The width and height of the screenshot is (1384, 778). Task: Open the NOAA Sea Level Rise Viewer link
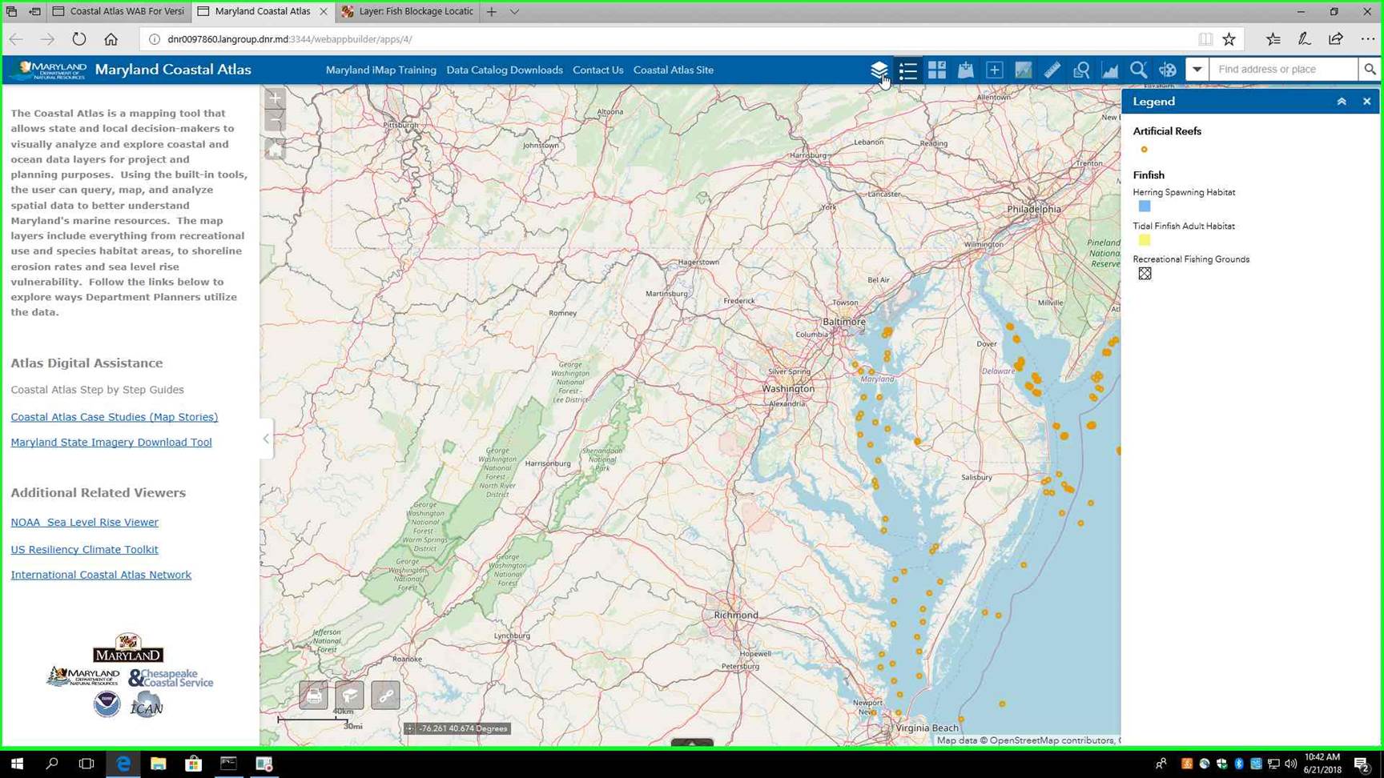[x=84, y=522]
